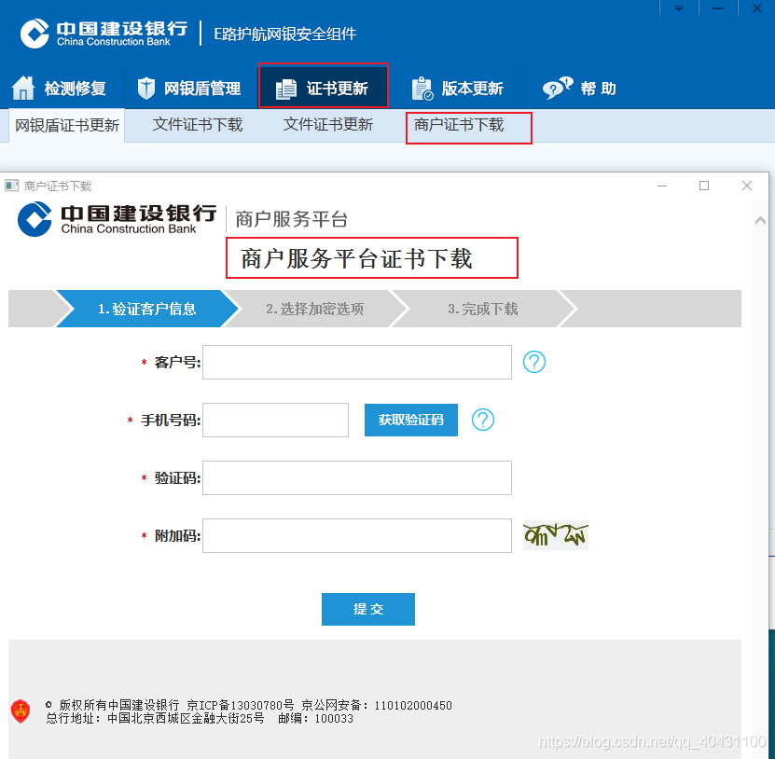This screenshot has height=759, width=775.
Task: Click the 商户证书下载 dialog window icon
Action: coord(11,186)
